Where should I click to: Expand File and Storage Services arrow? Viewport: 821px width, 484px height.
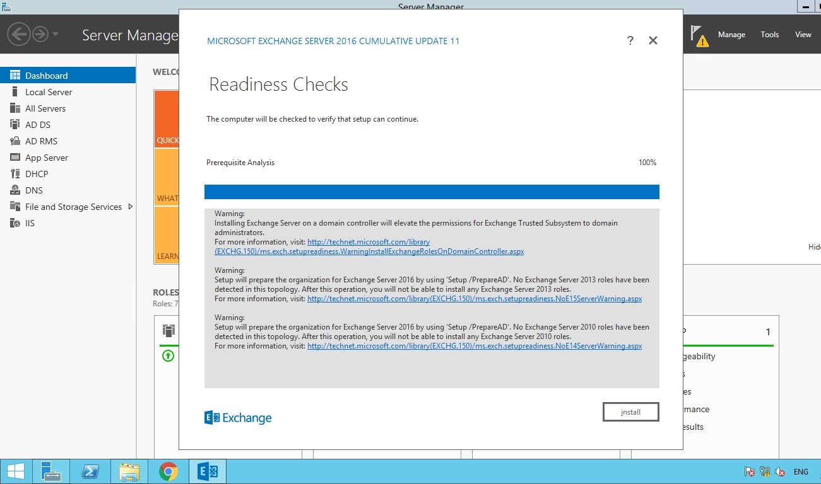click(131, 207)
